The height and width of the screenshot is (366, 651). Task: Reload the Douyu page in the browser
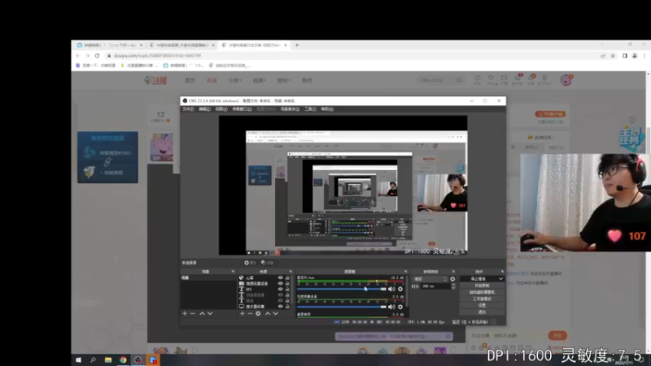pyautogui.click(x=97, y=55)
